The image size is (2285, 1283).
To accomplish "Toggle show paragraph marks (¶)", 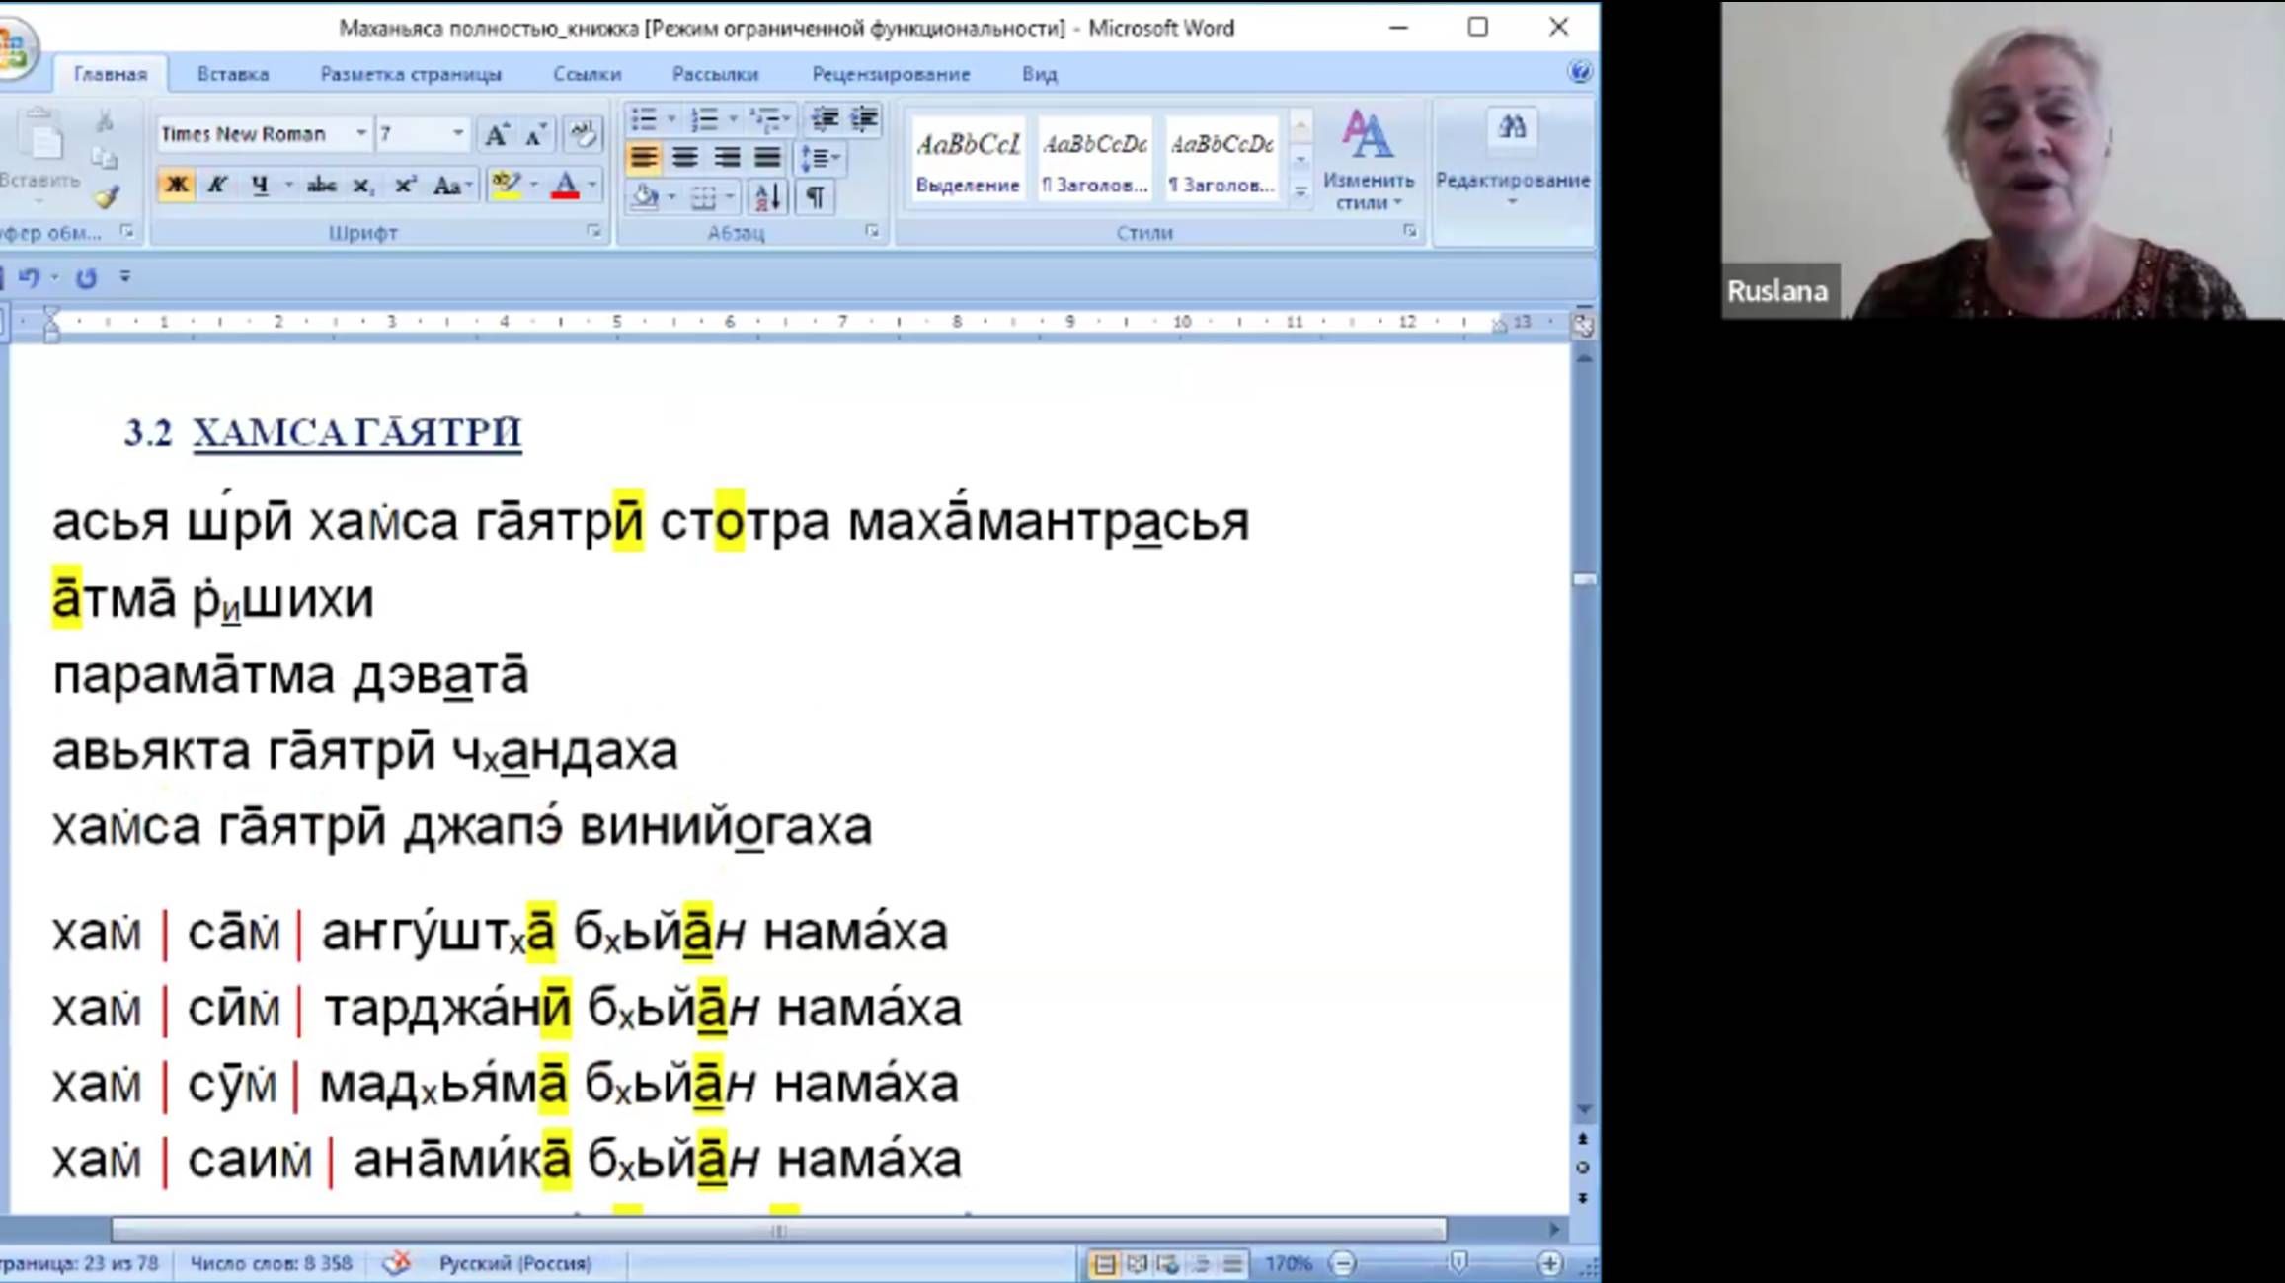I will click(x=815, y=197).
